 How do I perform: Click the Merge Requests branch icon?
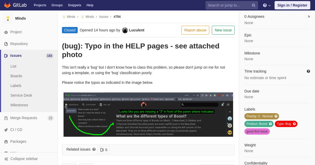click(x=6, y=118)
